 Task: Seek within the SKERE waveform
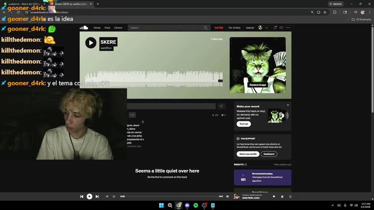click(x=154, y=79)
